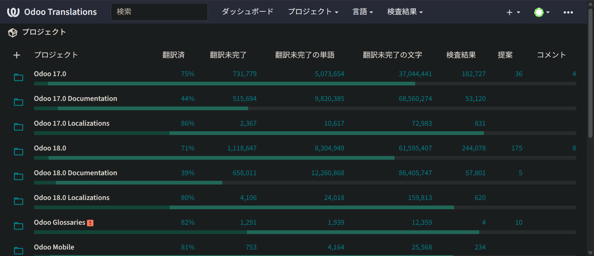Viewport: 594px width, 256px height.
Task: Open the Odoo Glossaries project
Action: (x=60, y=223)
